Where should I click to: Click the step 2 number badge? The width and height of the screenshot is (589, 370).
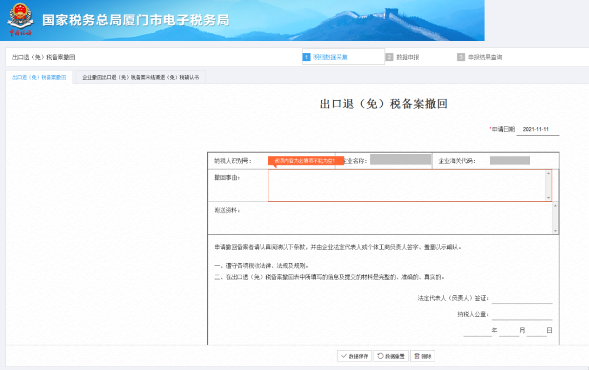click(x=389, y=57)
